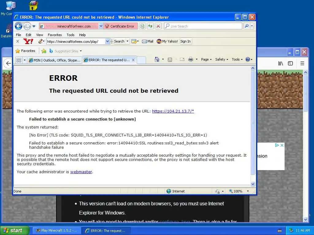Expand Yahoo toolbar search field dropdown

[x=108, y=41]
